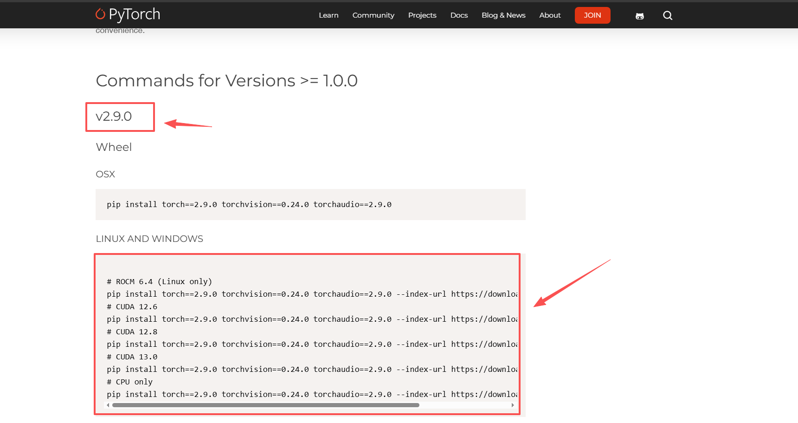798x423 pixels.
Task: Click the pip command under CUDA 12.6
Action: coord(311,319)
